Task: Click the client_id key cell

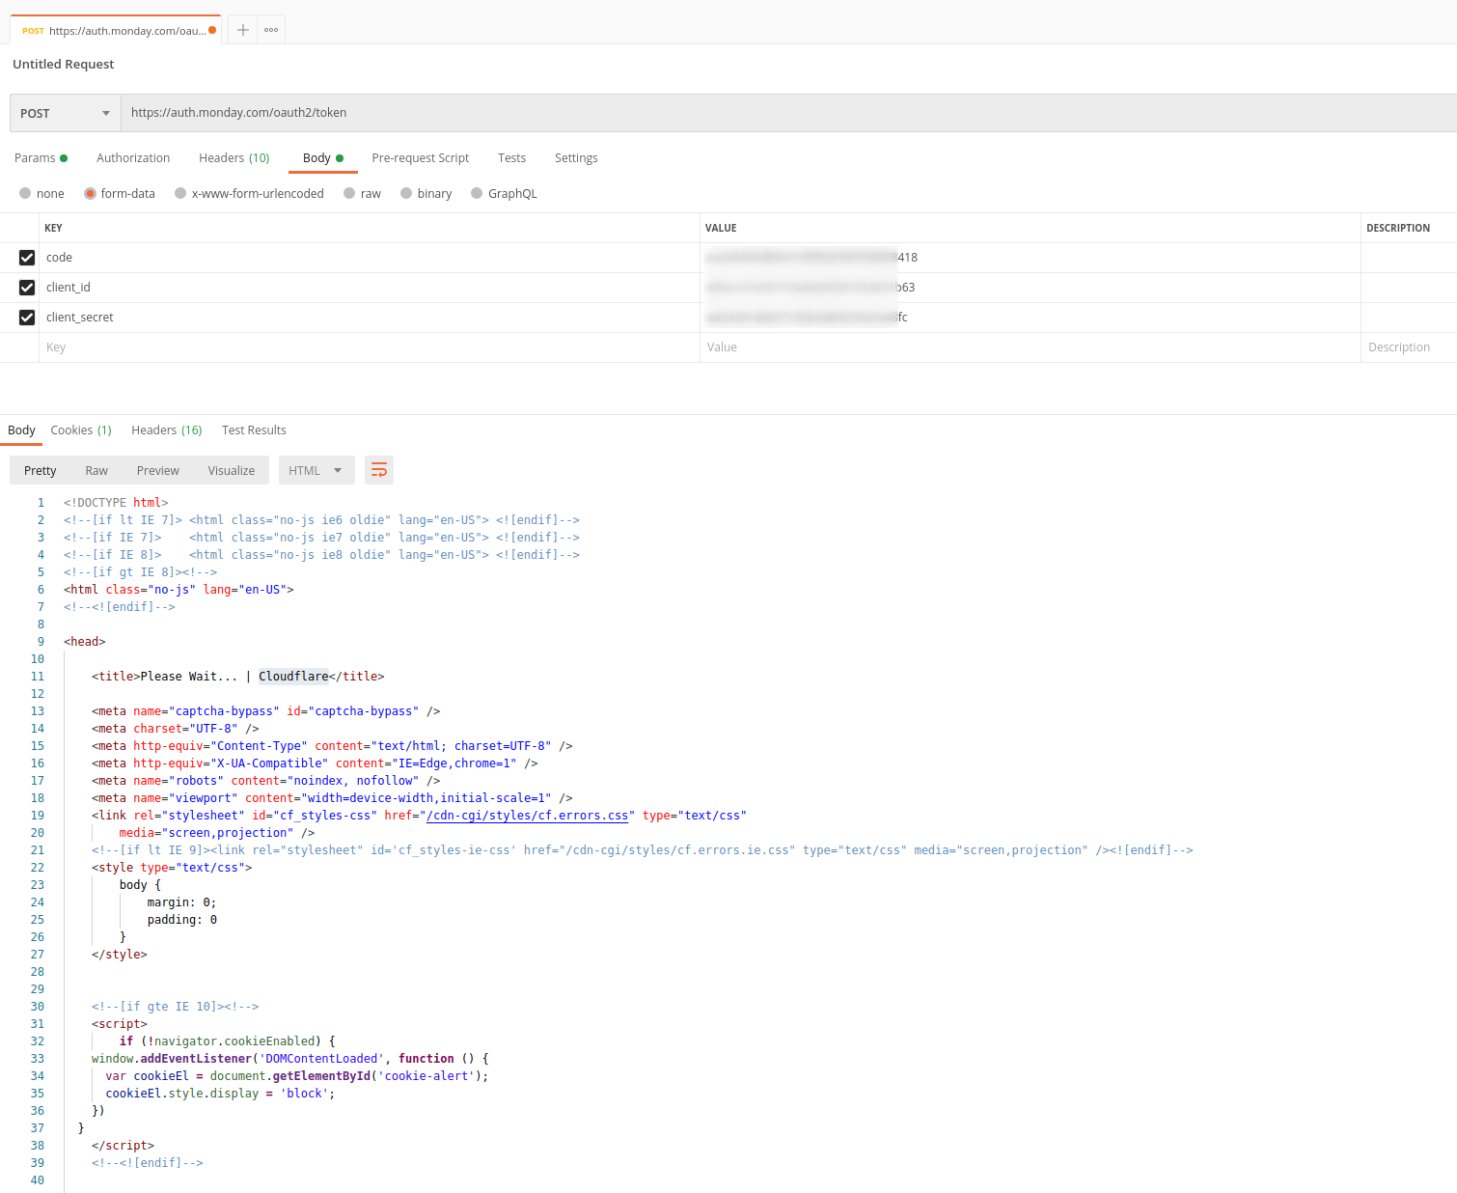Action: (370, 288)
